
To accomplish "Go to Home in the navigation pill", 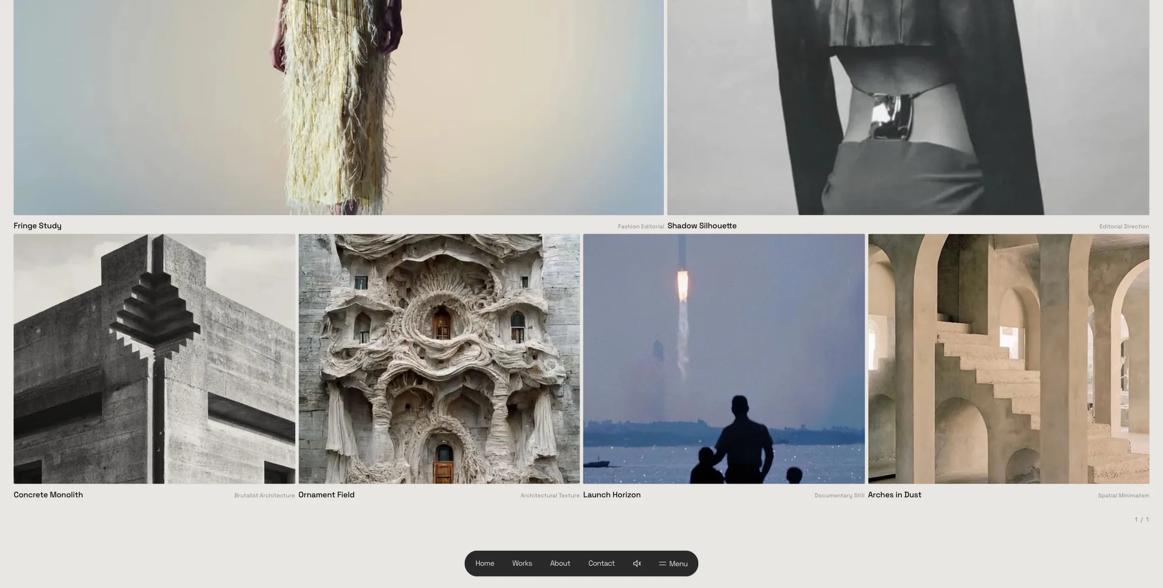I will coord(485,563).
